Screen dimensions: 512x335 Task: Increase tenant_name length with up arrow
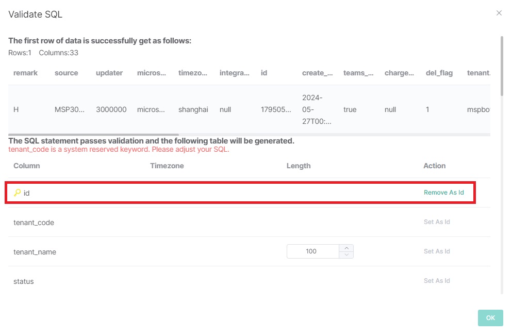pos(347,248)
